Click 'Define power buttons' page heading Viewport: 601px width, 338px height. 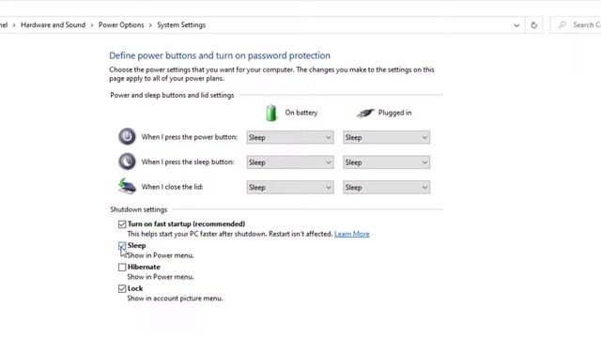point(220,55)
